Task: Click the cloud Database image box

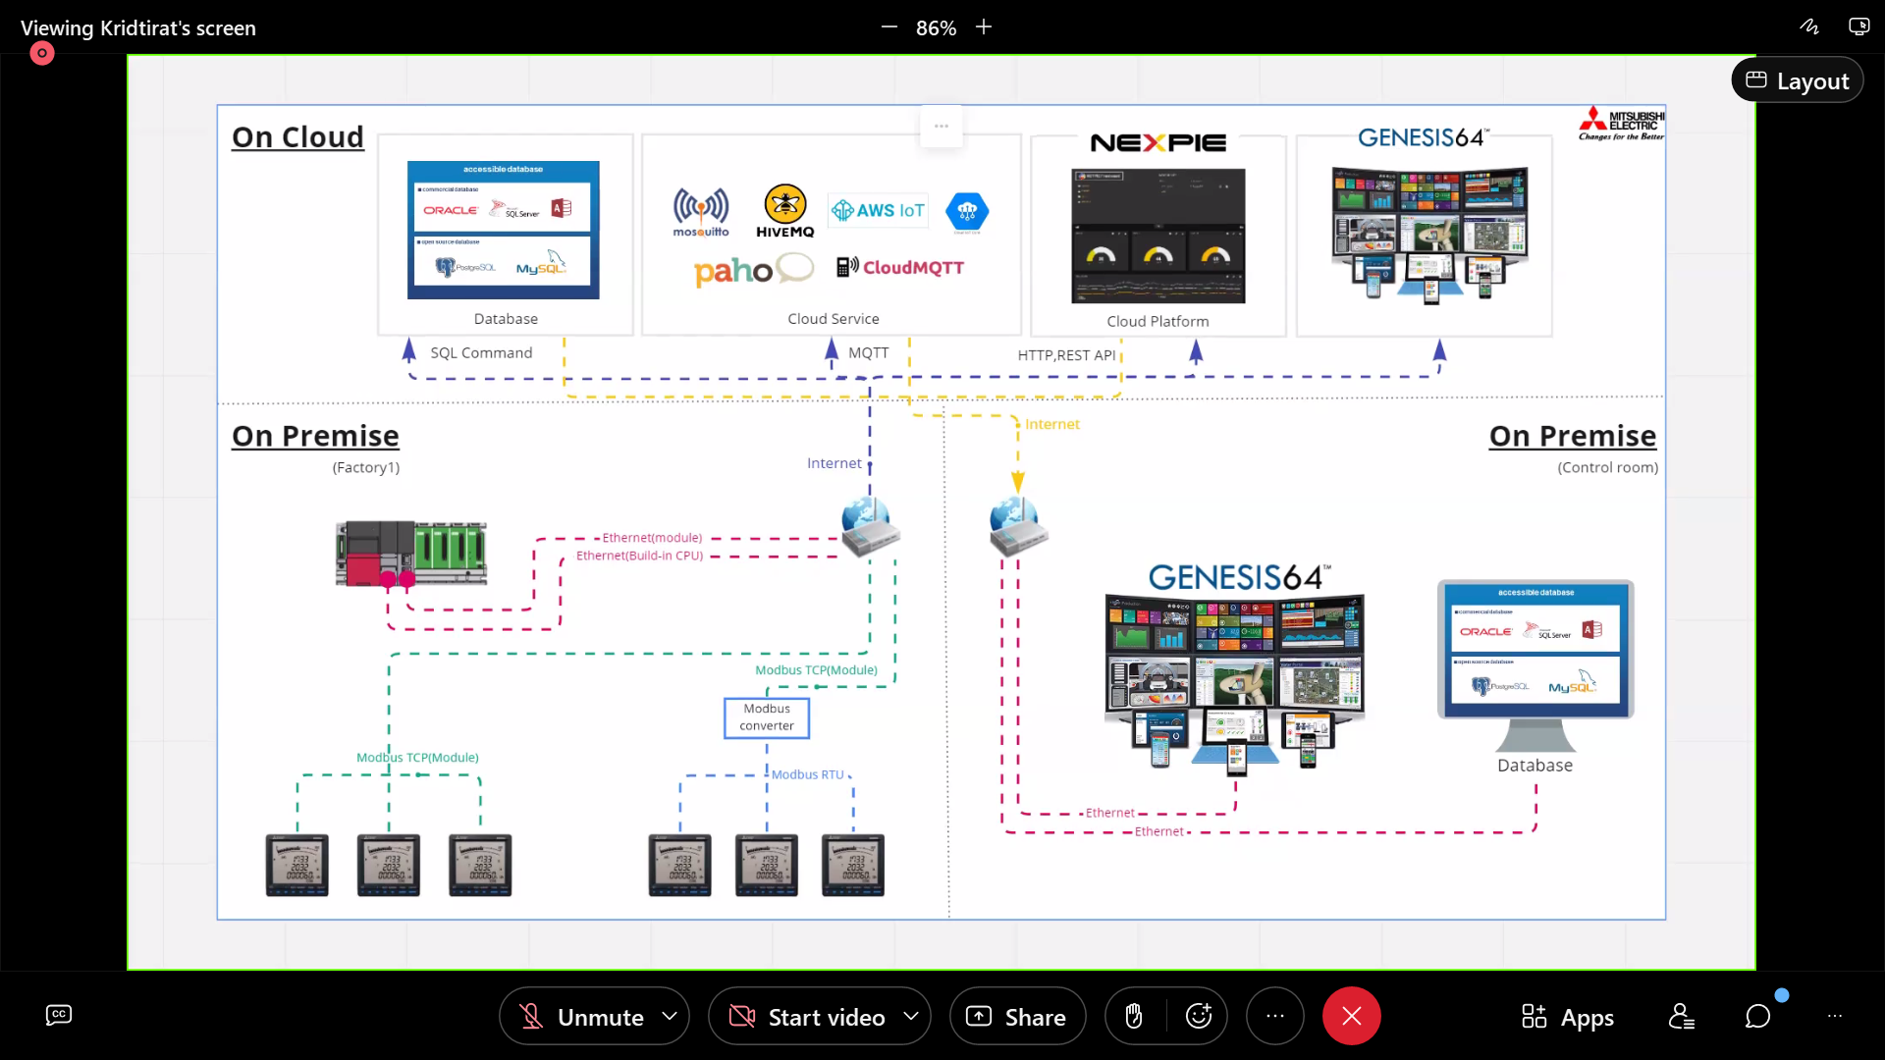Action: pos(504,230)
